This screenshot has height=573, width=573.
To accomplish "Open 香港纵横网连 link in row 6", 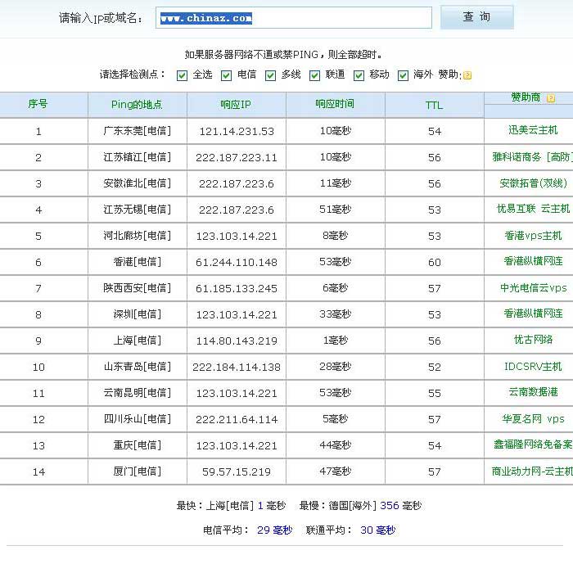I will pos(533,261).
